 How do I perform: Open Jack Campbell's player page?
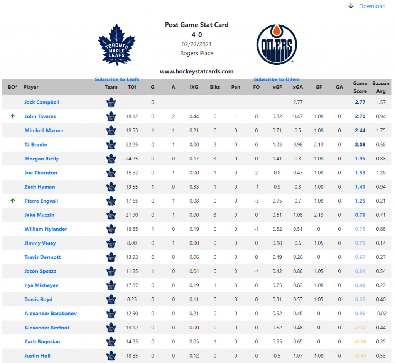(42, 102)
